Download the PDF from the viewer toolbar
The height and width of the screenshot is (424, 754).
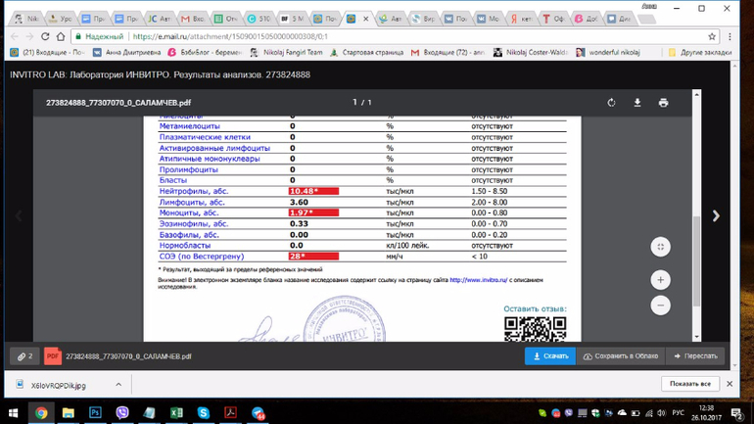[637, 103]
